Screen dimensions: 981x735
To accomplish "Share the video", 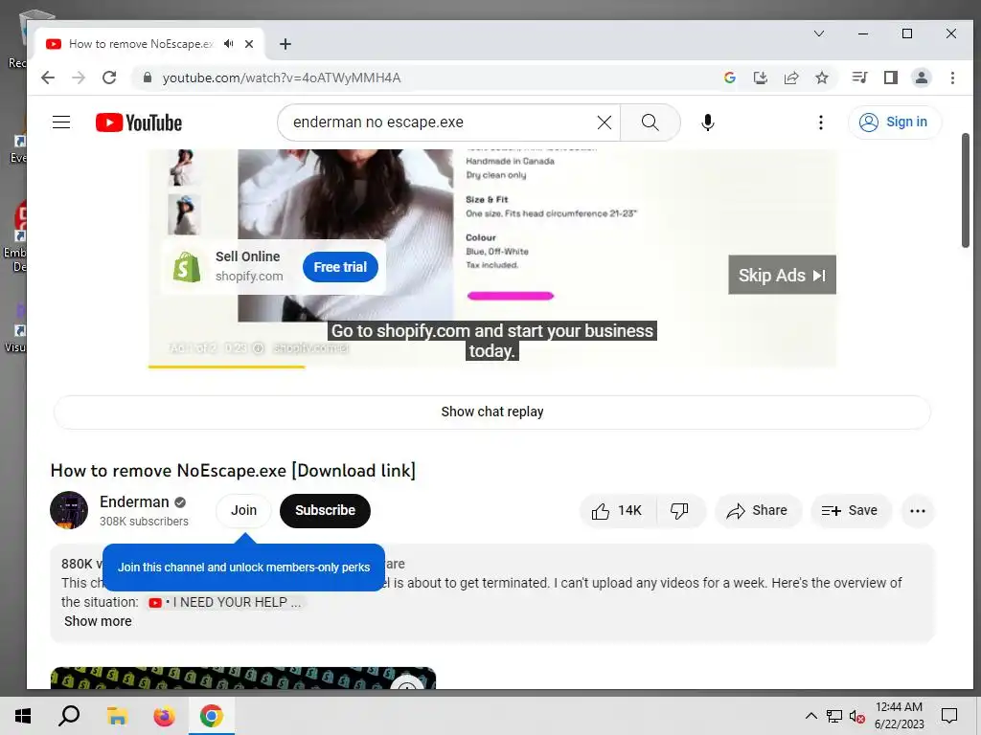I will point(757,511).
